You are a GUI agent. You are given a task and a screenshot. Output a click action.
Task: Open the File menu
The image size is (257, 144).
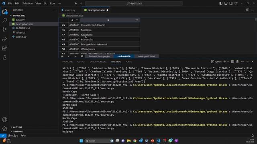10,3
